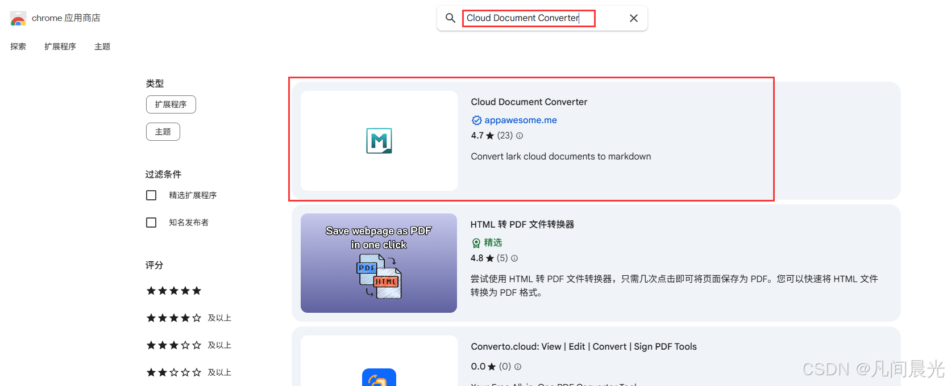Click the 4.8 rating star icon
The width and height of the screenshot is (947, 386).
490,258
